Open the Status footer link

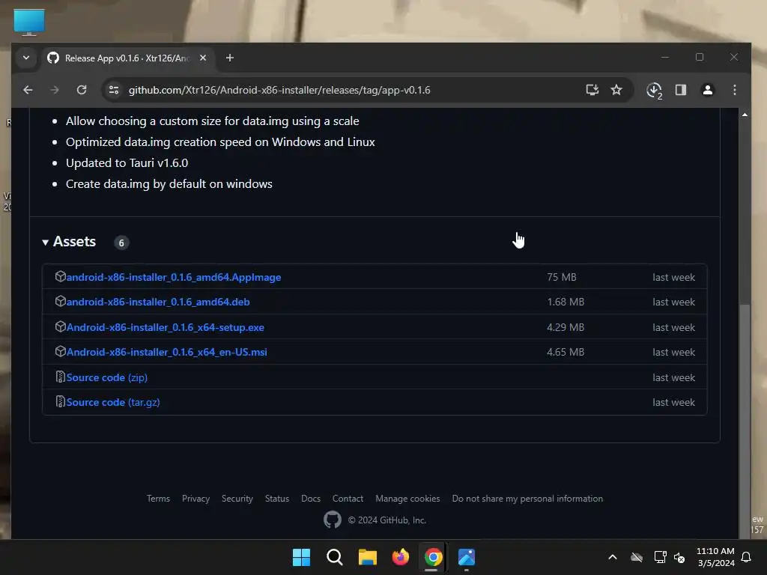tap(277, 499)
